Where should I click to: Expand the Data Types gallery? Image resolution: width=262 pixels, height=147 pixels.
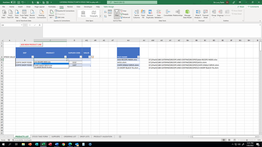(101, 16)
